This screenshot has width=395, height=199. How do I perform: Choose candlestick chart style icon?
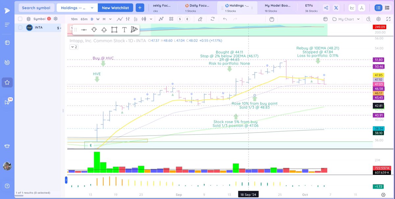pos(135,19)
